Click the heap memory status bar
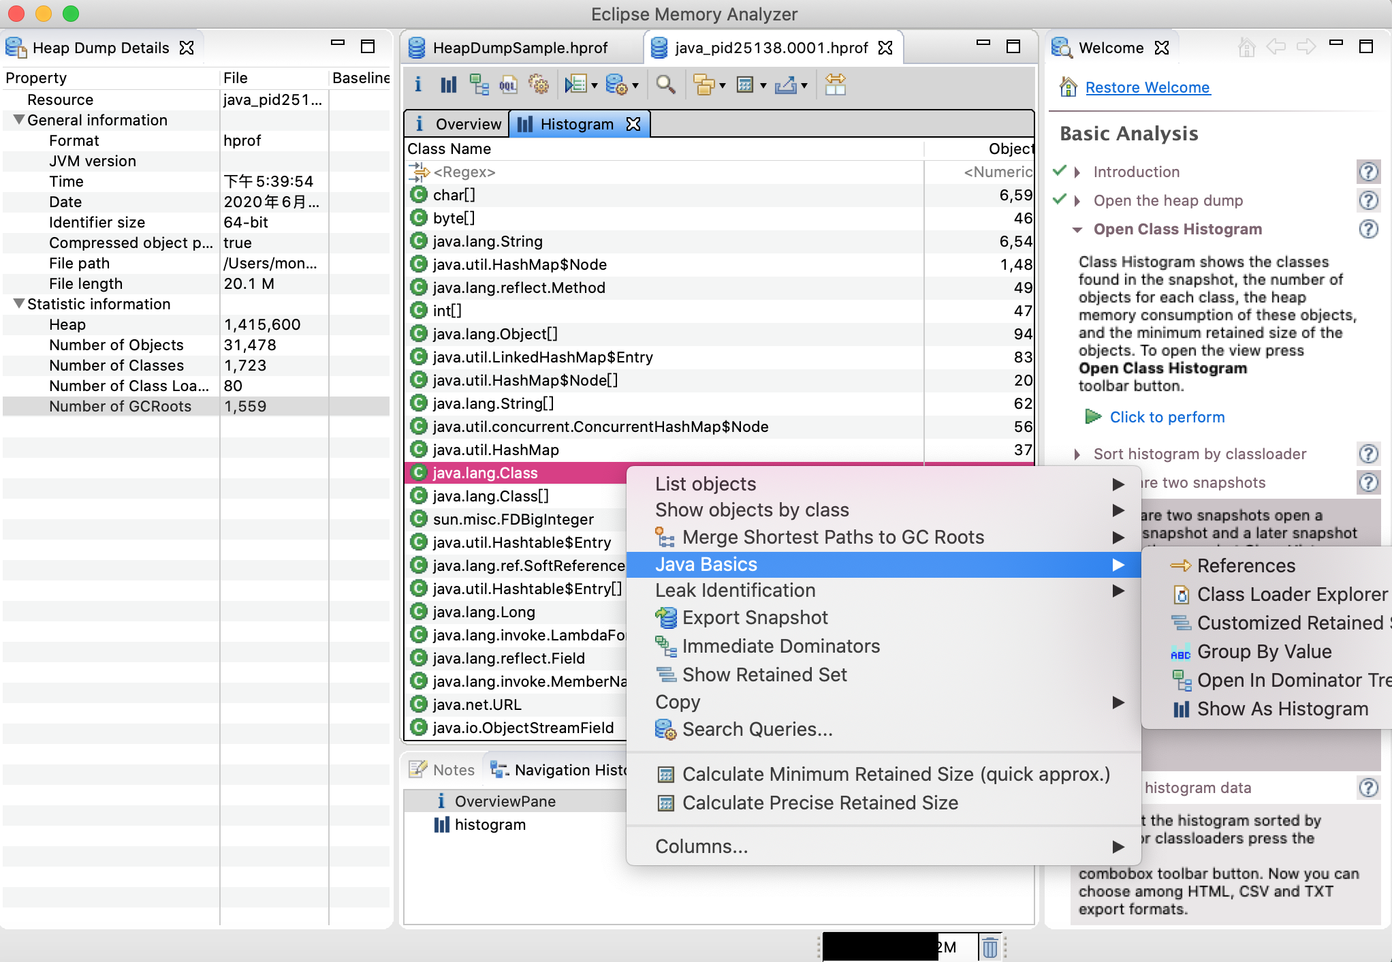Screen dimensions: 1392x962 (x=899, y=947)
